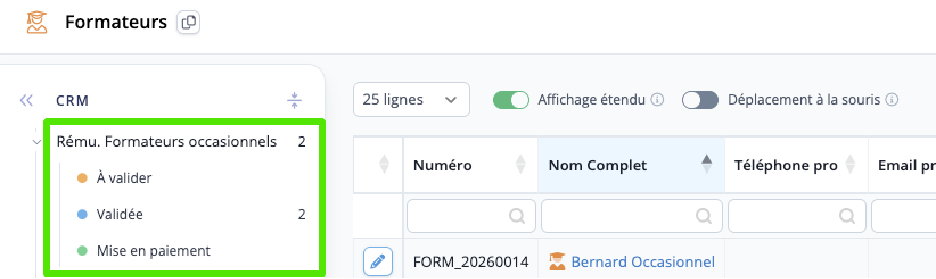
Task: Open edit pencil for FORM_20260014 row
Action: click(378, 261)
